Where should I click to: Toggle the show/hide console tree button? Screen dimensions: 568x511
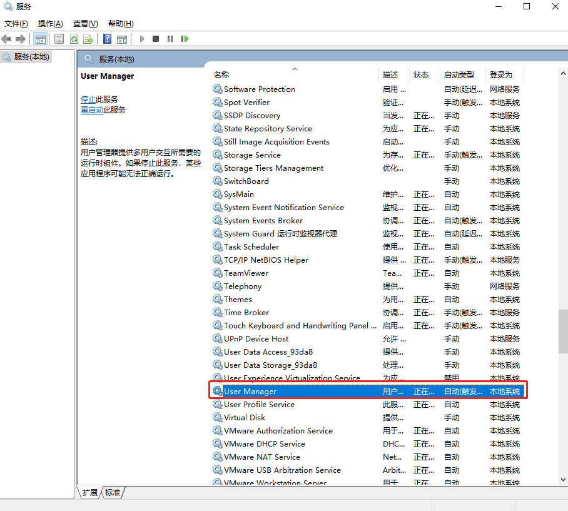point(41,39)
